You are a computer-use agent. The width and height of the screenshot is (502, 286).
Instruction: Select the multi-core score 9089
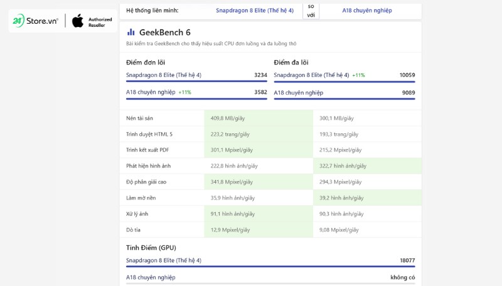tap(409, 93)
